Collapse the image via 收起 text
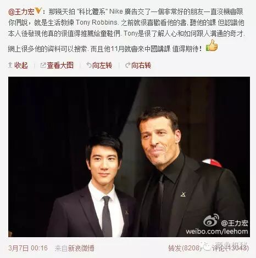This screenshot has height=258, width=256. pyautogui.click(x=21, y=65)
